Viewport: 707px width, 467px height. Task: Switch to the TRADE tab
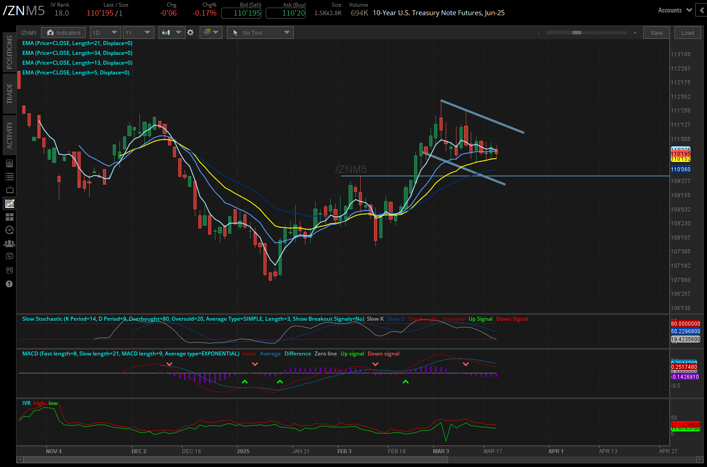pyautogui.click(x=9, y=94)
